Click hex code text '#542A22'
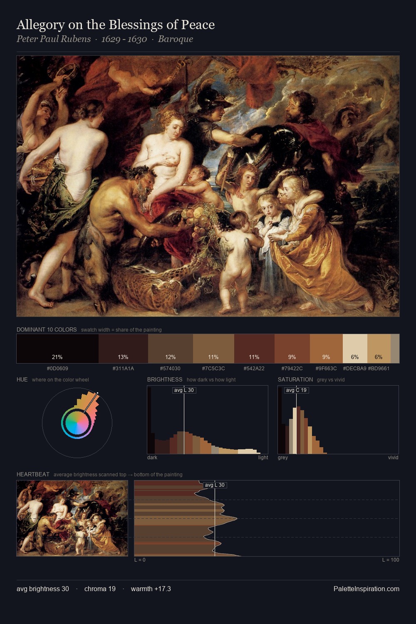 click(x=254, y=369)
